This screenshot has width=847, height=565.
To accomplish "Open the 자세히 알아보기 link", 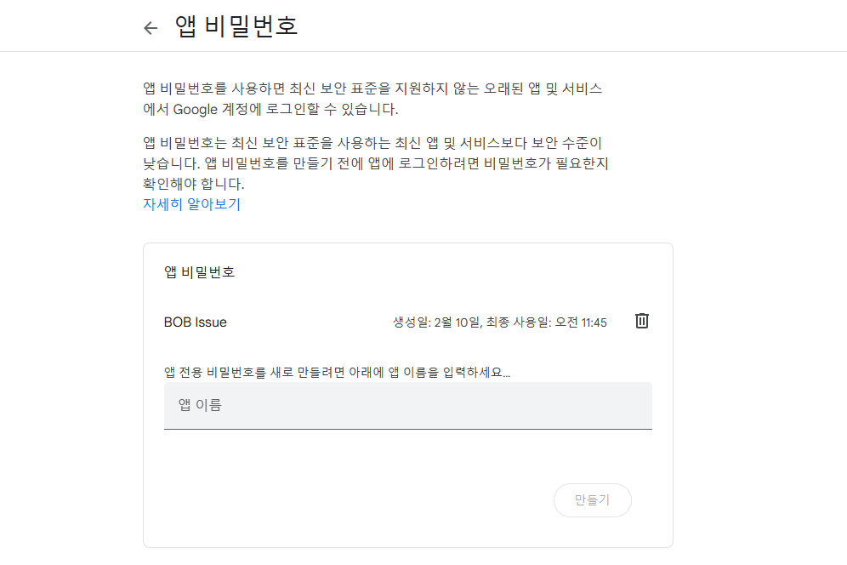I will [x=191, y=204].
